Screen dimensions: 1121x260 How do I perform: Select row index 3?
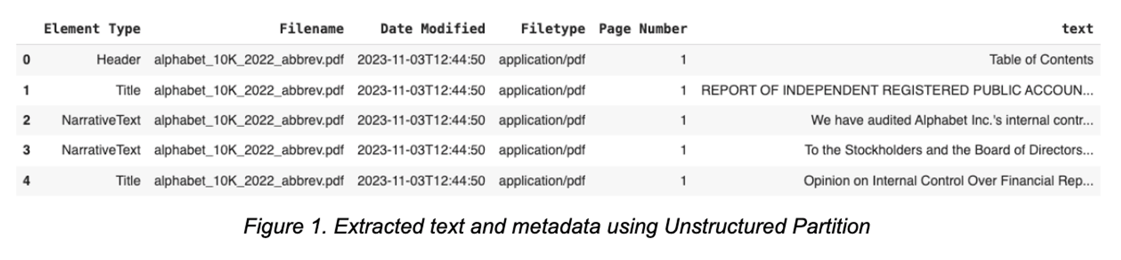[26, 150]
